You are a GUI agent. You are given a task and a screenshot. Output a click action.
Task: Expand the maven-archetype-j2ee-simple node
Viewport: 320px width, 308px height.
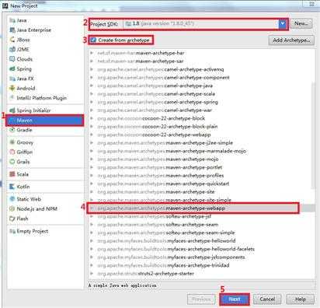pyautogui.click(x=92, y=142)
